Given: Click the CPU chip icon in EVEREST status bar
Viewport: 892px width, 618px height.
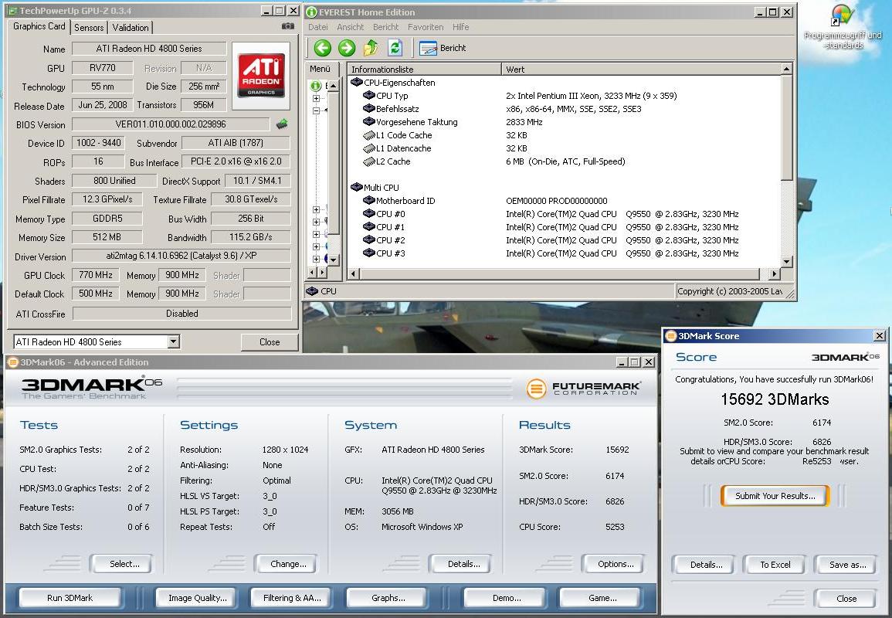Looking at the screenshot, I should pos(312,290).
